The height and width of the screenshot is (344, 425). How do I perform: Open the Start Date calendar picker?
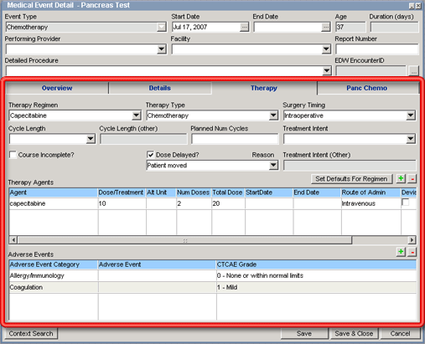pyautogui.click(x=244, y=27)
